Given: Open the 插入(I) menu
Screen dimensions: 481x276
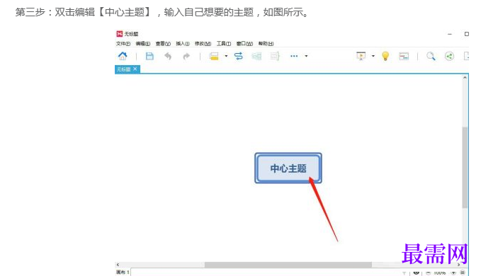Looking at the screenshot, I should coord(183,43).
